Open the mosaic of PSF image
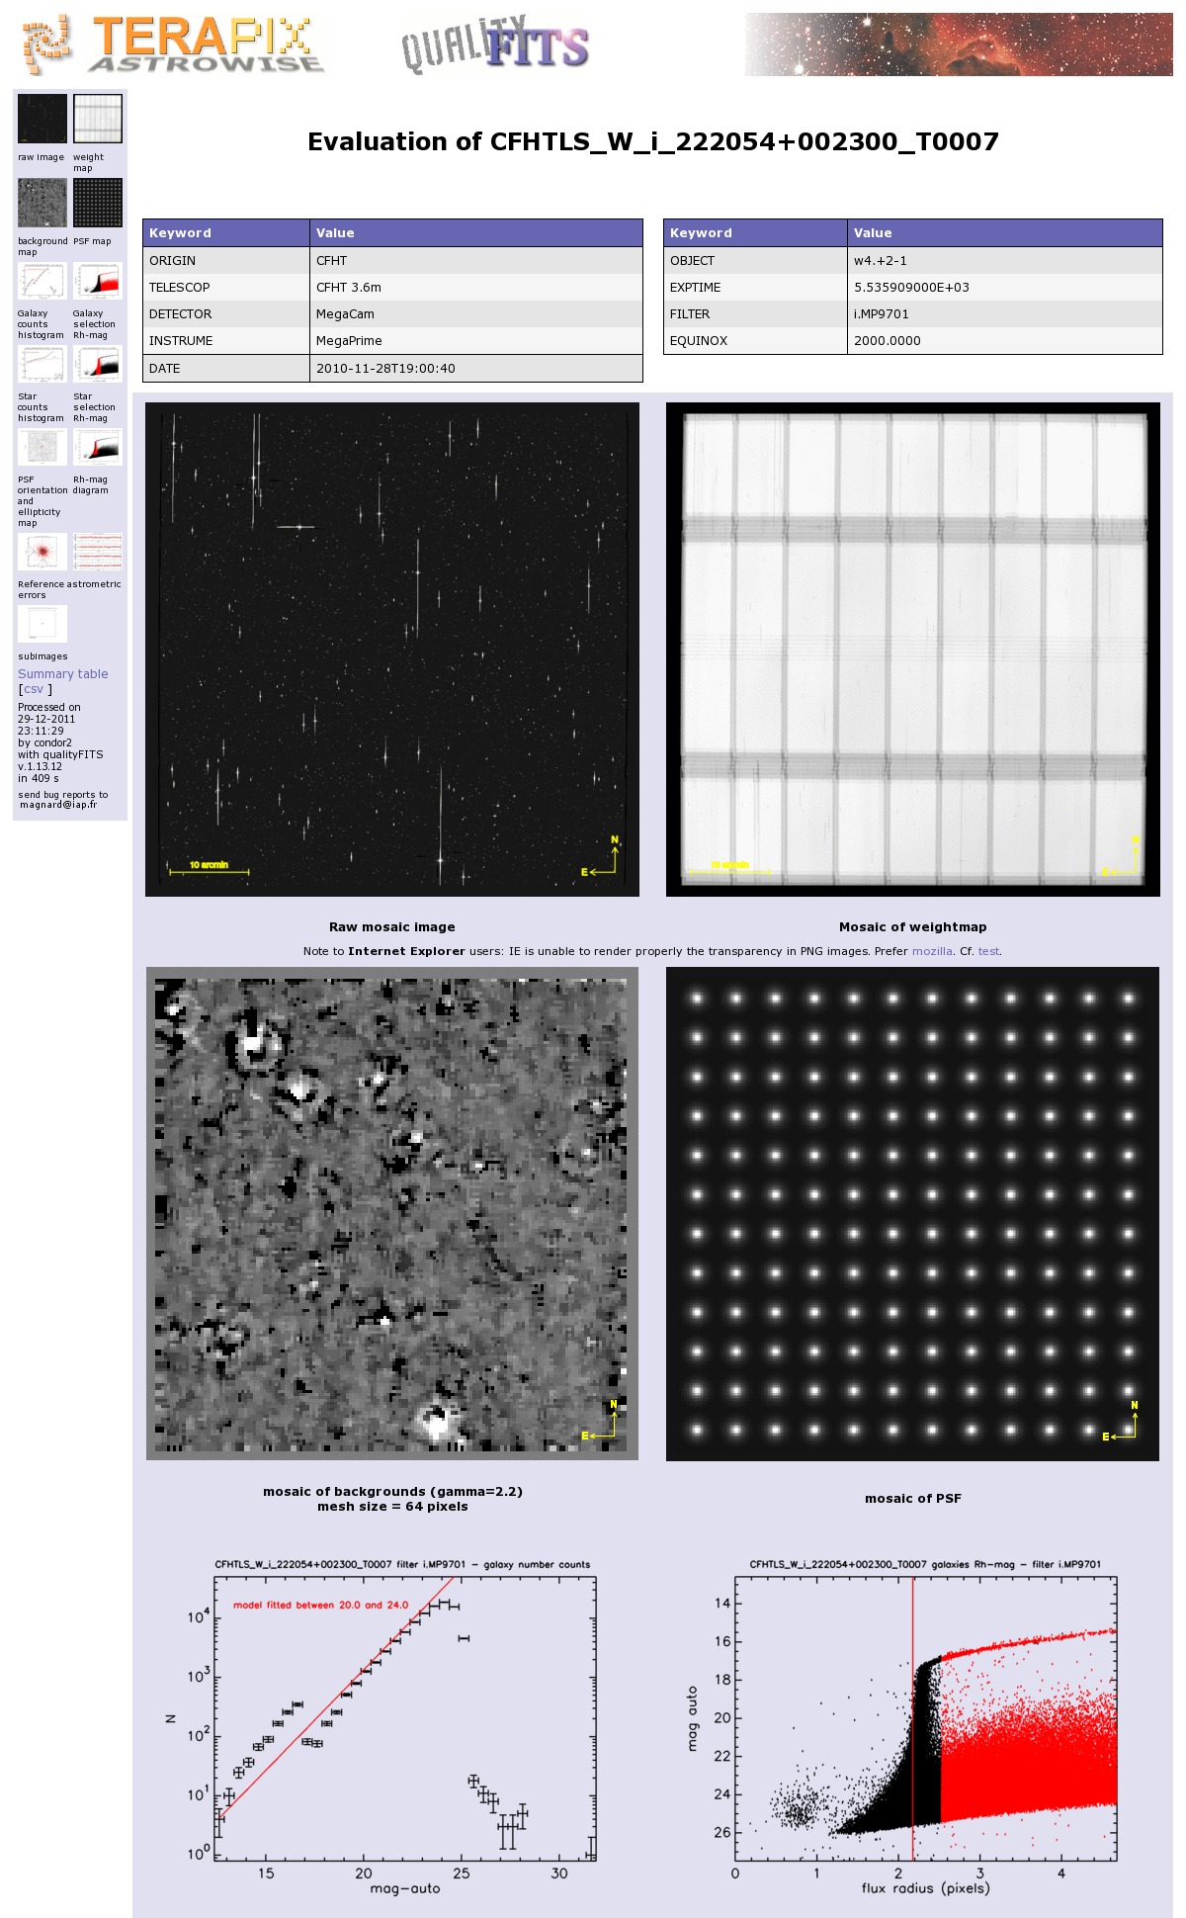Image resolution: width=1186 pixels, height=1918 pixels. (x=912, y=1213)
